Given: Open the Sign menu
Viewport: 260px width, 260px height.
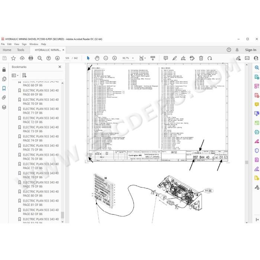Looking at the screenshot, I should (x=24, y=44).
